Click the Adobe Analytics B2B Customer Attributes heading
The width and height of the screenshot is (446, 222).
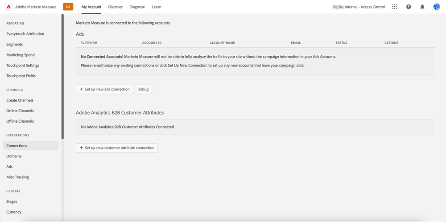[x=120, y=113]
